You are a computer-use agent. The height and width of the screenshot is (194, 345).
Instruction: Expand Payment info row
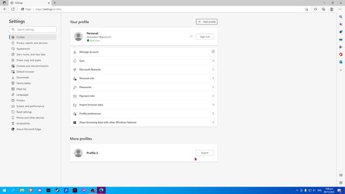(x=144, y=96)
